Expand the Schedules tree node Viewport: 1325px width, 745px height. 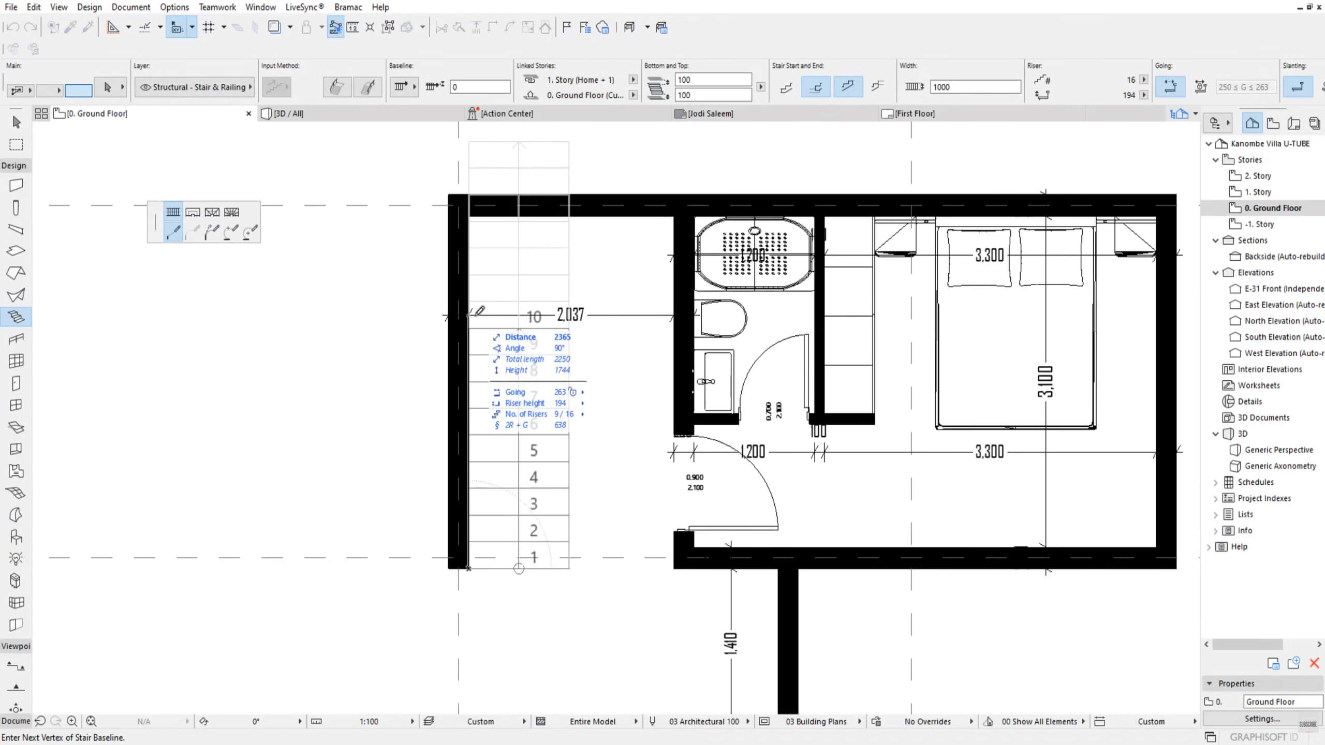(x=1216, y=482)
